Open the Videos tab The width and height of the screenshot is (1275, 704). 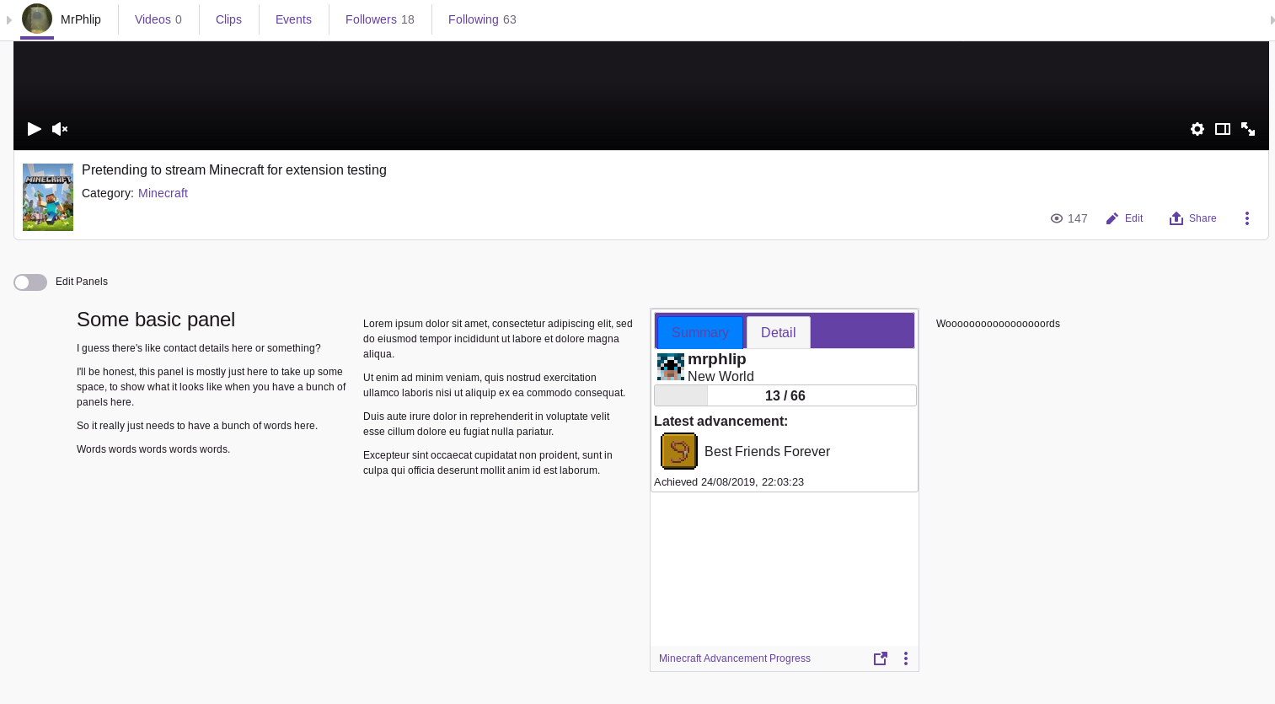click(x=158, y=19)
